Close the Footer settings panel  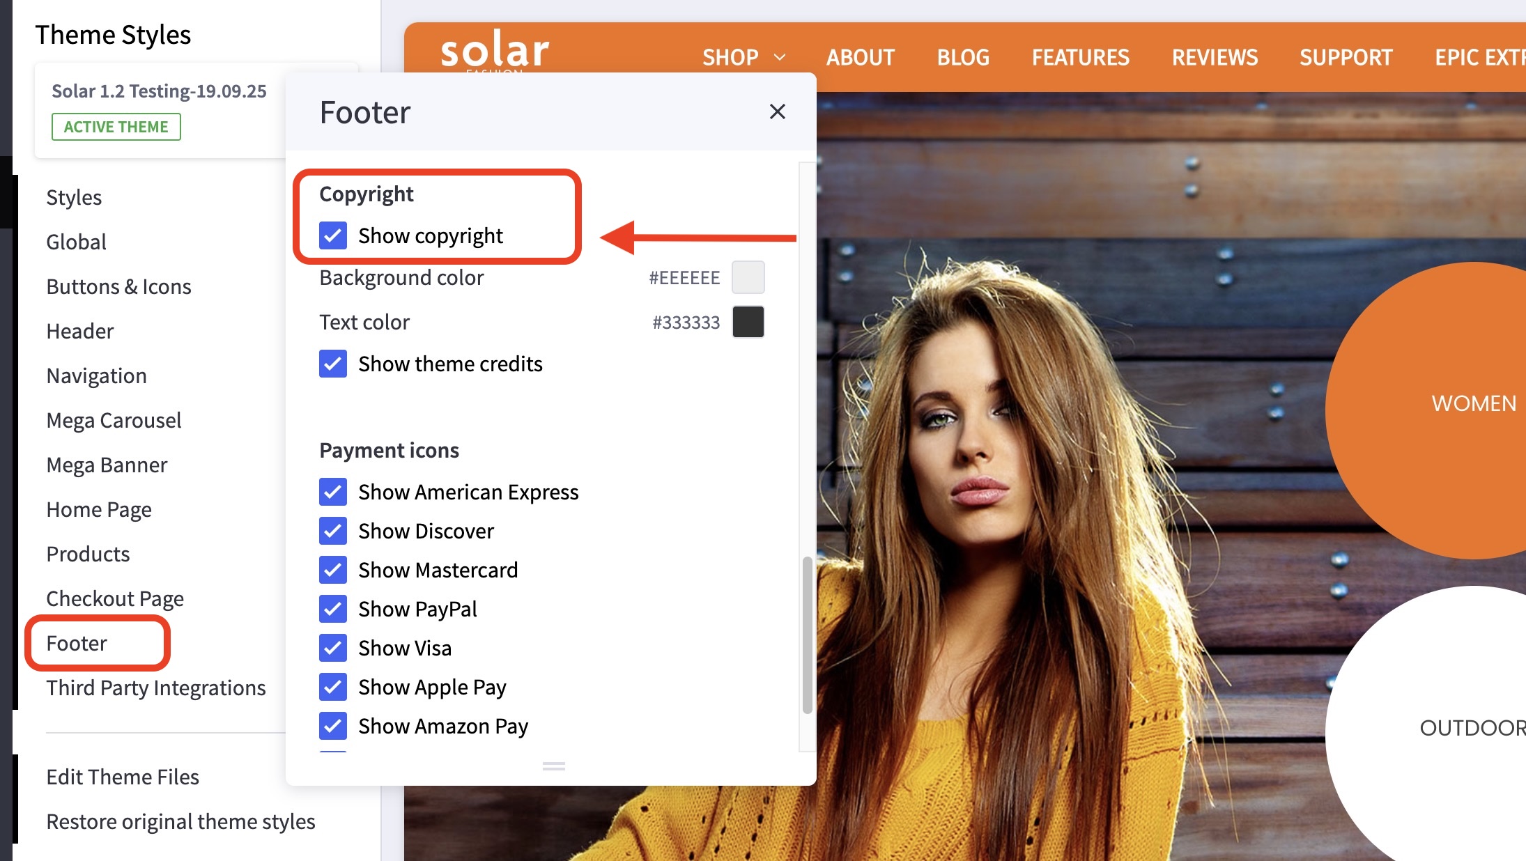777,111
